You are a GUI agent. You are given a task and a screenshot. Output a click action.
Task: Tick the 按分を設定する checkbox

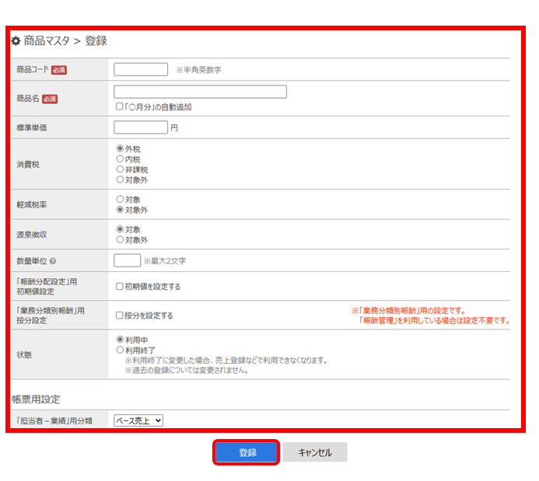[x=120, y=315]
